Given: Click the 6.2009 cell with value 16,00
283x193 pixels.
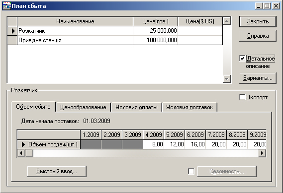Looking at the screenshot, I should (195, 144).
